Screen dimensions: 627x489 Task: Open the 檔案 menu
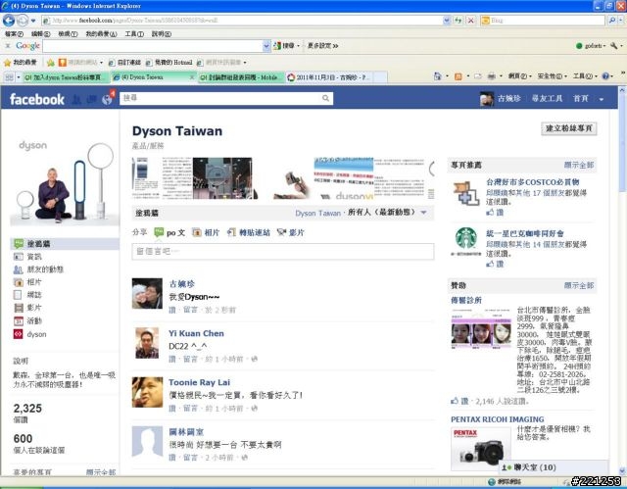[15, 34]
